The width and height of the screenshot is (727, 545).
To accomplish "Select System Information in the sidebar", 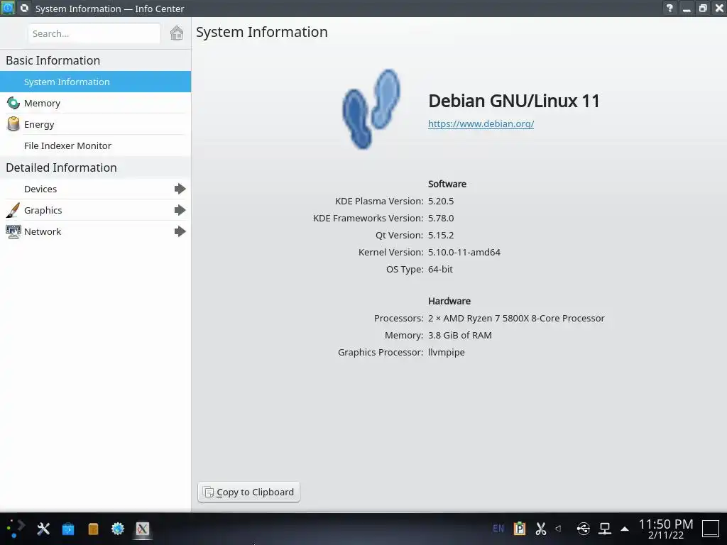I will (x=96, y=82).
